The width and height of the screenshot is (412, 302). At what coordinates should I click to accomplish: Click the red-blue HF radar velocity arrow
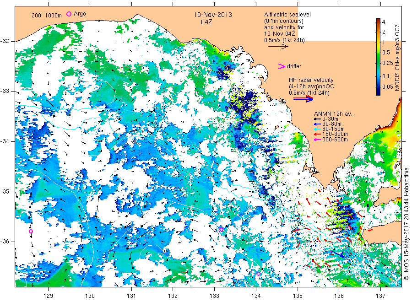tap(304, 99)
